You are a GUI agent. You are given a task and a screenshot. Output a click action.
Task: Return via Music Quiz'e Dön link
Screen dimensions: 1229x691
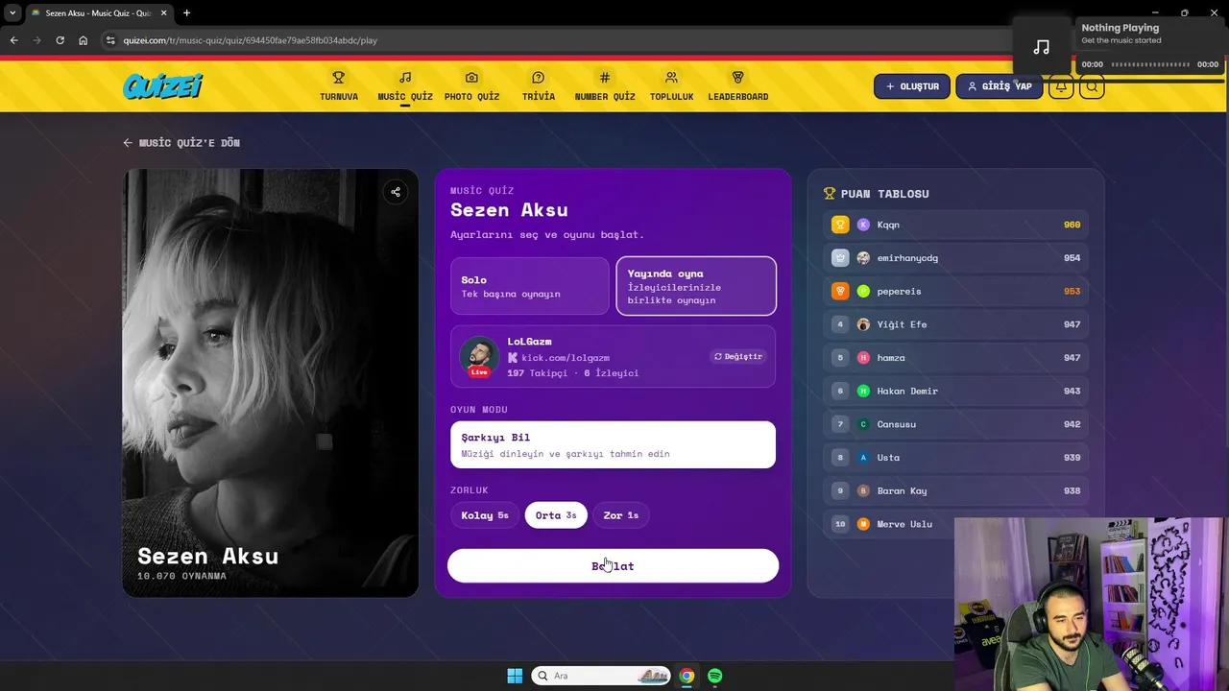181,143
